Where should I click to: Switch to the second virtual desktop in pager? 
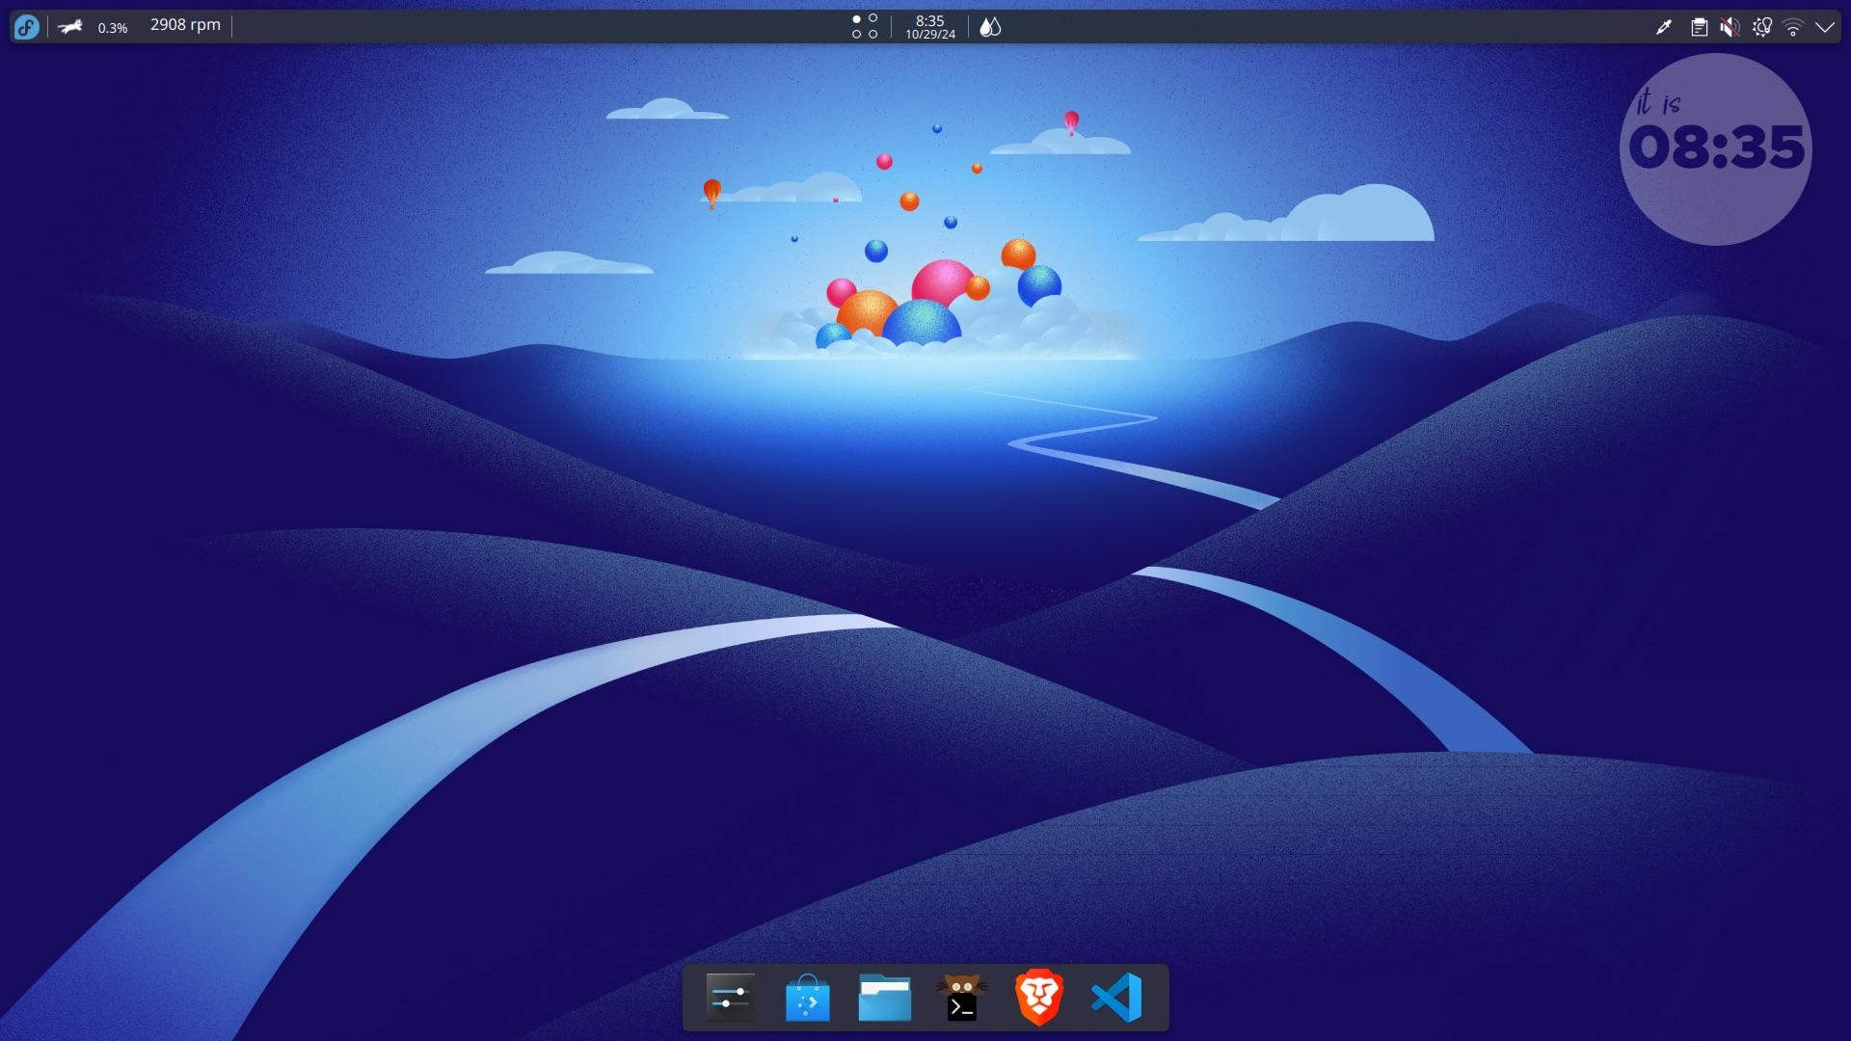873,18
